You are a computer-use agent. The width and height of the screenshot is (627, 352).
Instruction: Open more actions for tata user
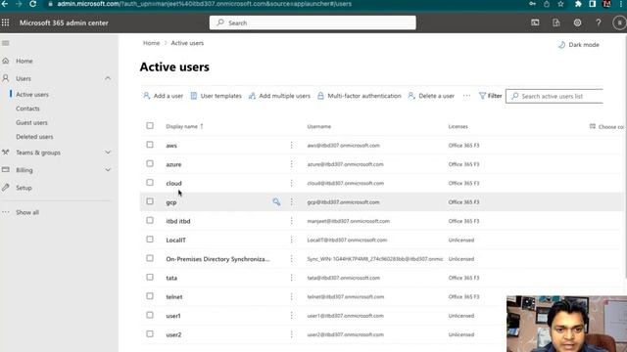[292, 278]
